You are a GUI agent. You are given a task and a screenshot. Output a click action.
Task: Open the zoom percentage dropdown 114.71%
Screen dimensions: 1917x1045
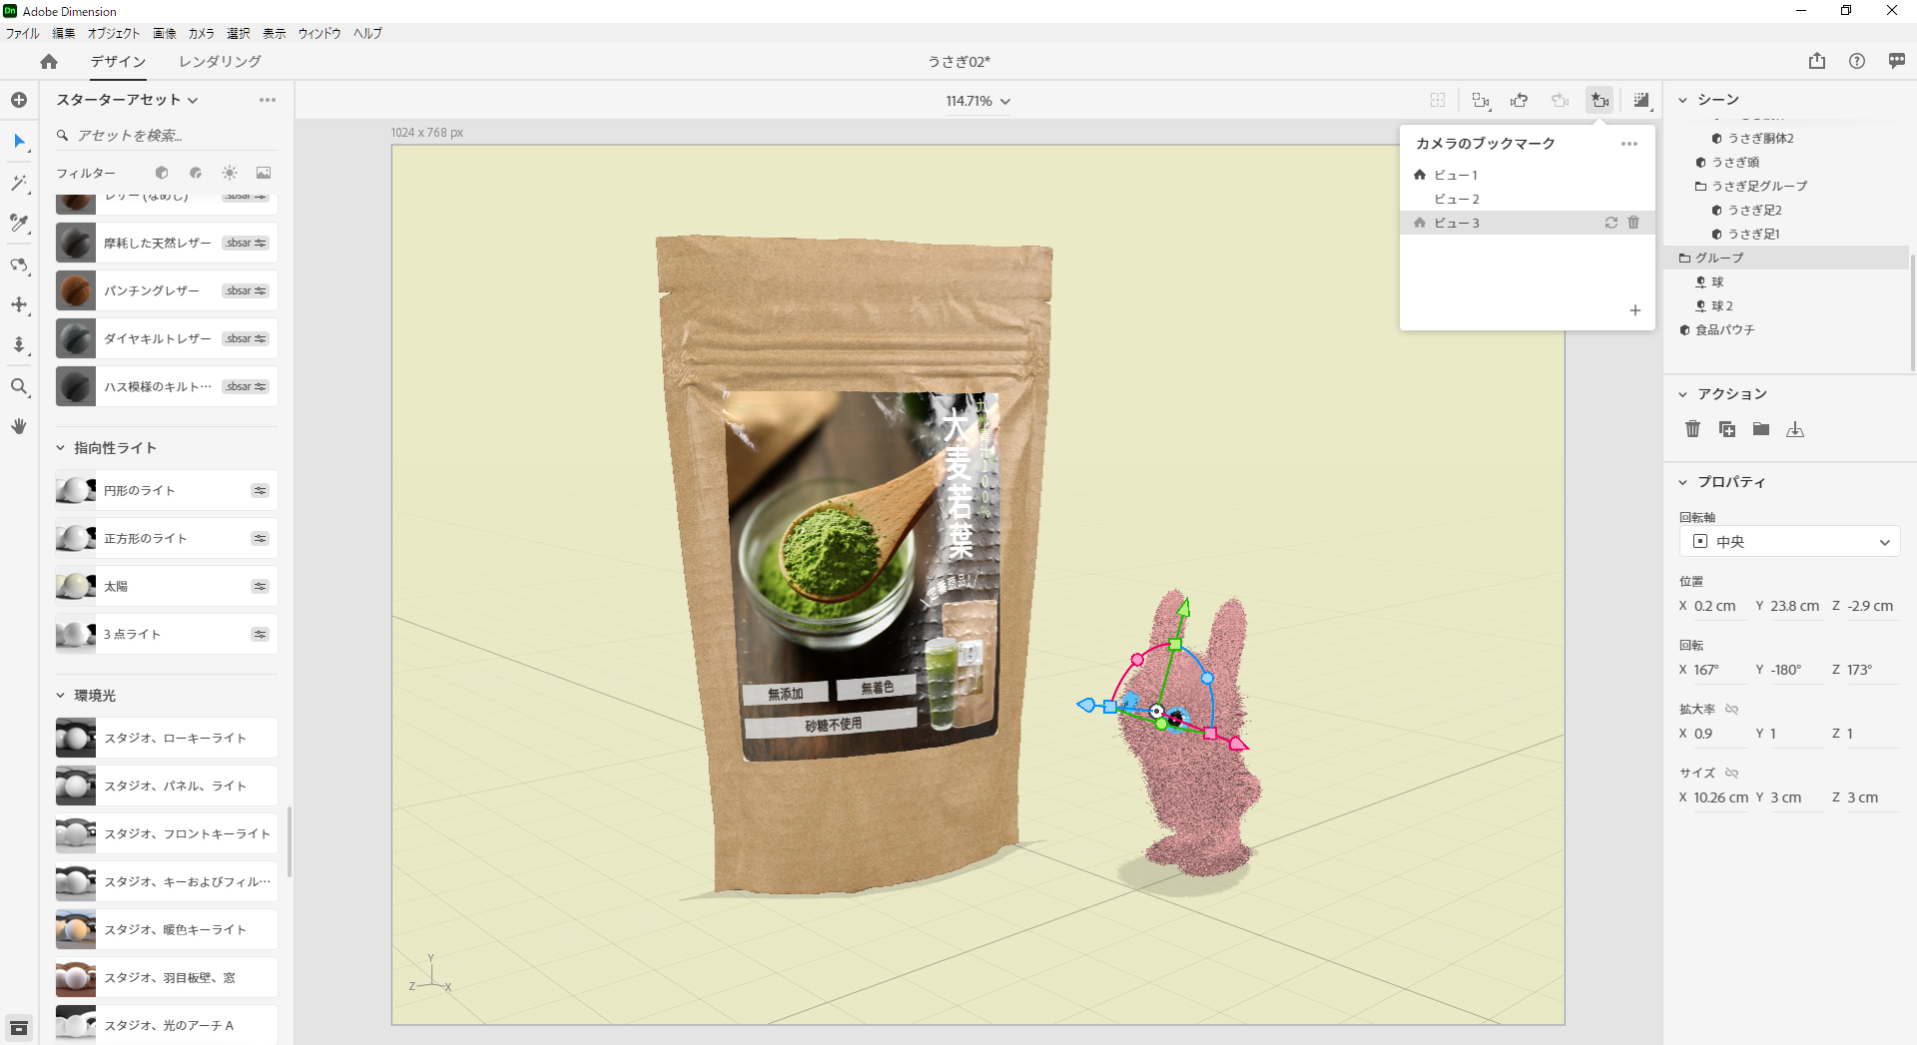click(x=977, y=101)
